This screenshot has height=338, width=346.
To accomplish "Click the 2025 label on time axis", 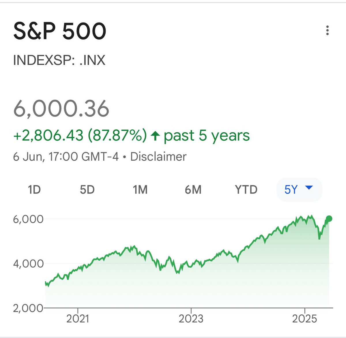I will click(304, 319).
